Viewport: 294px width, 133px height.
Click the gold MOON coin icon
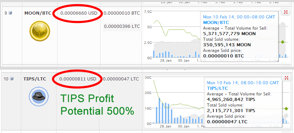(x=40, y=31)
